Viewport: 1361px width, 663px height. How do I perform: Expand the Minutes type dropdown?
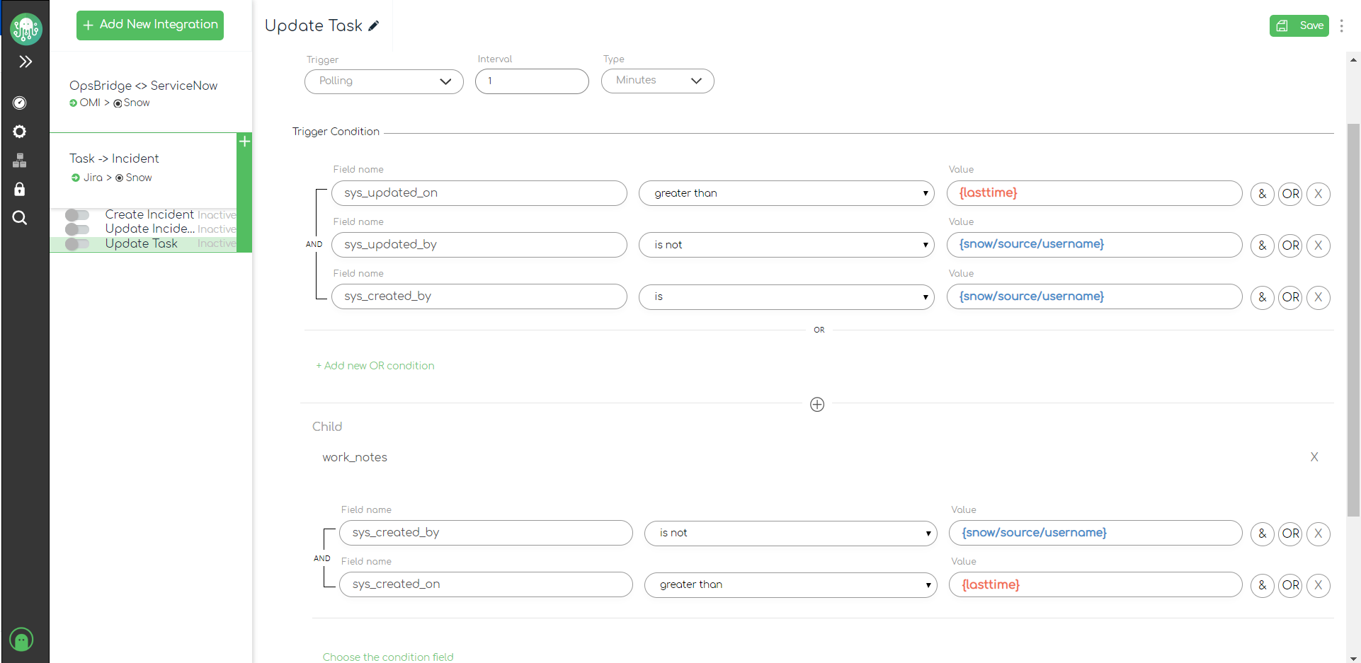click(657, 81)
